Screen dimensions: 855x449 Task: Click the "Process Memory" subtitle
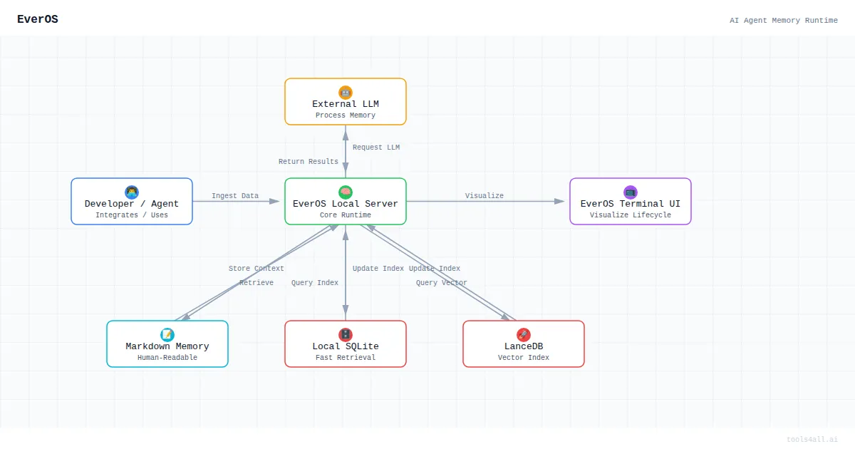click(x=346, y=115)
